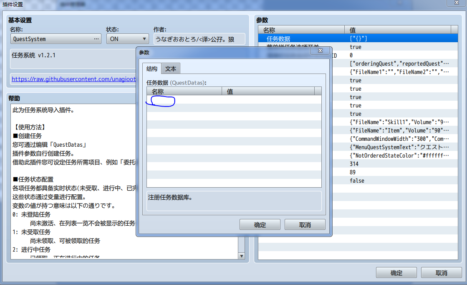Select the parameter row with value 89

click(x=358, y=172)
